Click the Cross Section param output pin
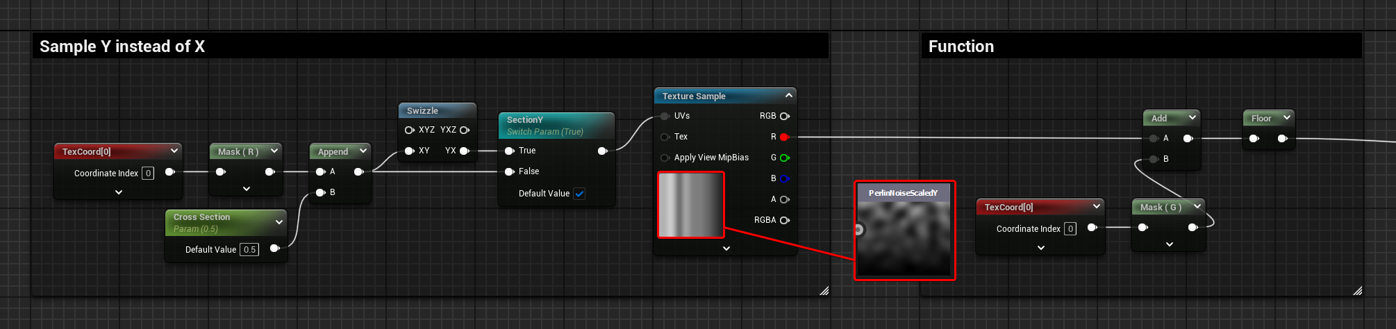The width and height of the screenshot is (1396, 329). [x=274, y=248]
